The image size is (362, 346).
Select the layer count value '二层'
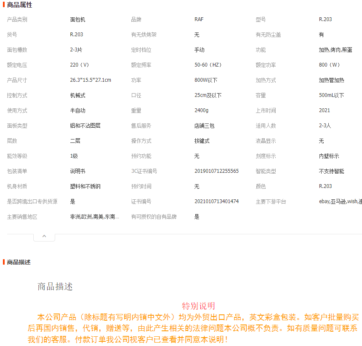[x=75, y=141]
